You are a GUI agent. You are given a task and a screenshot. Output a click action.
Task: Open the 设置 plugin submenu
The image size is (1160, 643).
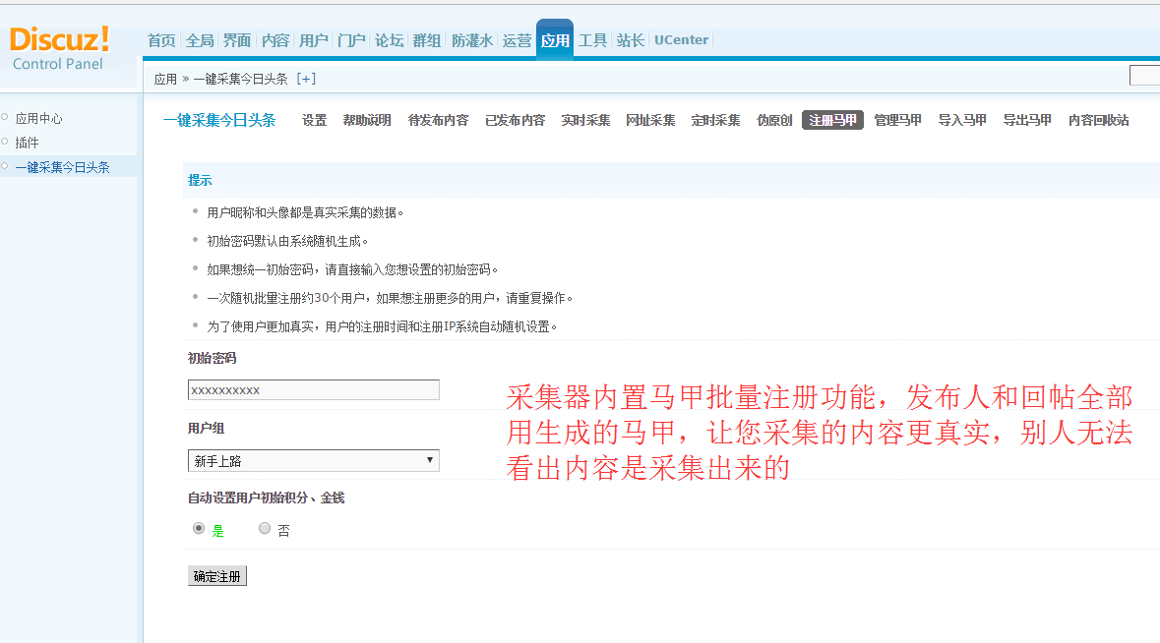tap(315, 120)
